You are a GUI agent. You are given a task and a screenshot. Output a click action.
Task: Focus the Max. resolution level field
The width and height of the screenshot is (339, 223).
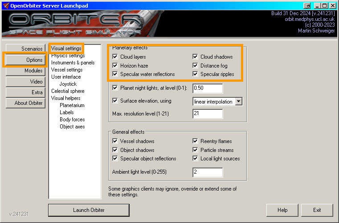click(208, 114)
